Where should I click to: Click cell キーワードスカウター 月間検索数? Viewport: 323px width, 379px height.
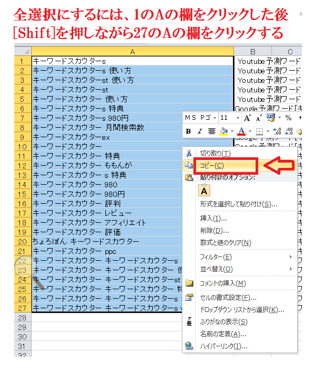point(107,127)
